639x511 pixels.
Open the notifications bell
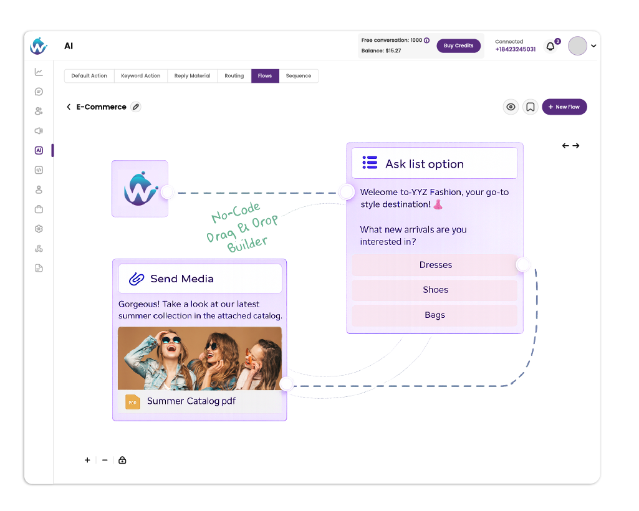tap(550, 46)
